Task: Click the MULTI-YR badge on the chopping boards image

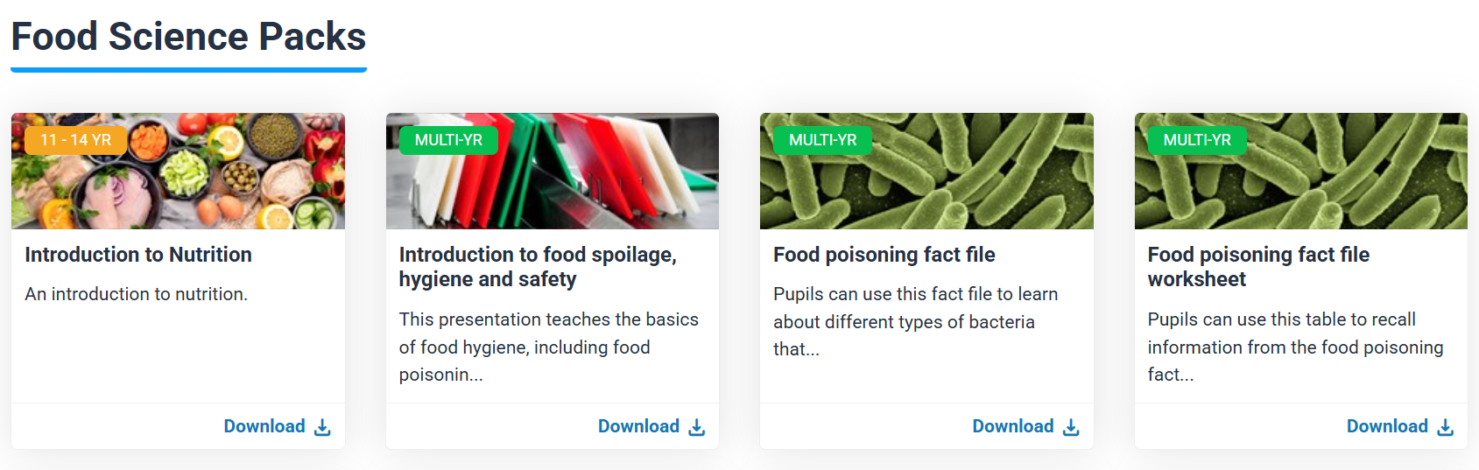Action: [448, 140]
